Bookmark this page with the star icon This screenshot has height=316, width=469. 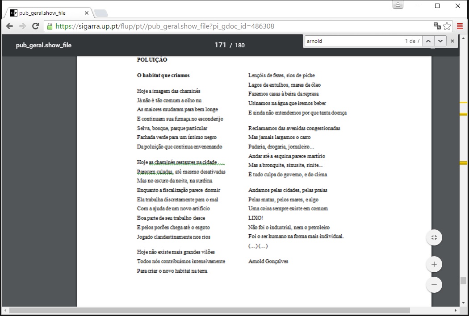(447, 26)
